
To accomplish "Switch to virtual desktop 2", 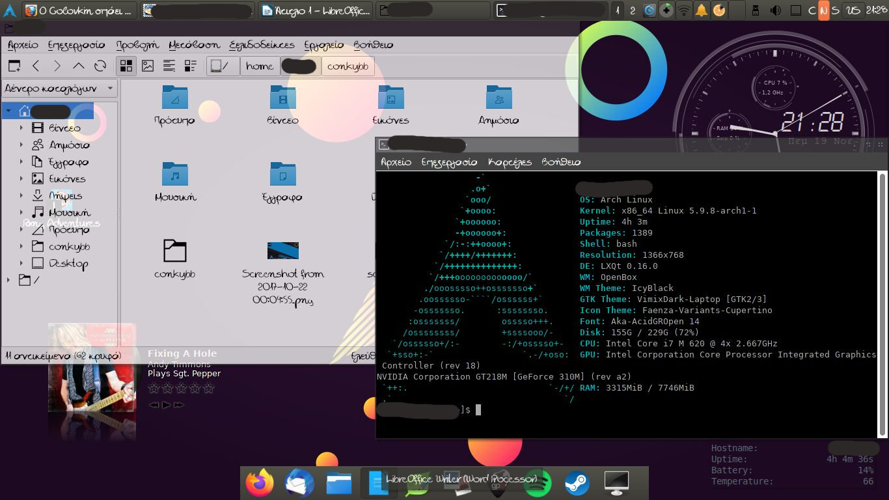I will point(633,10).
